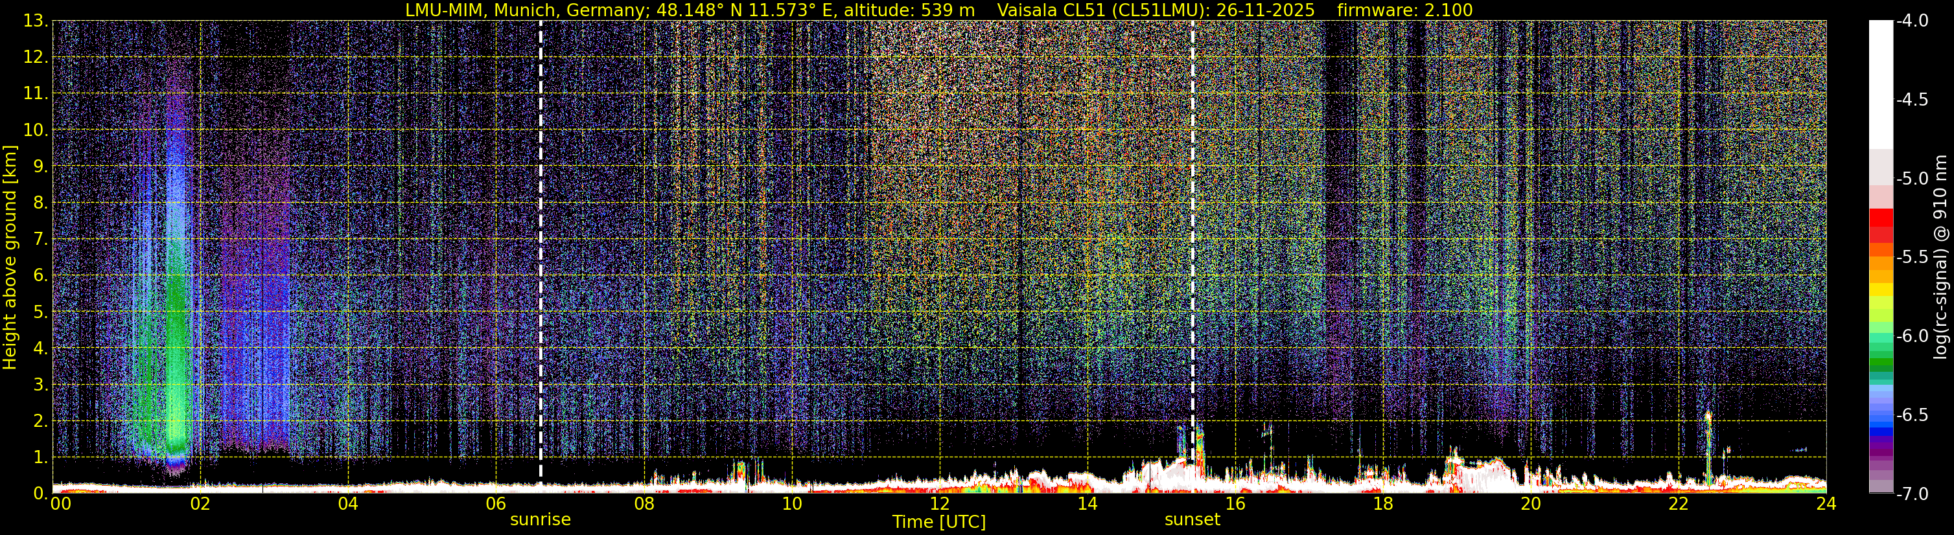This screenshot has height=535, width=1954.
Task: Click the '02' time tick label
Action: tap(200, 503)
